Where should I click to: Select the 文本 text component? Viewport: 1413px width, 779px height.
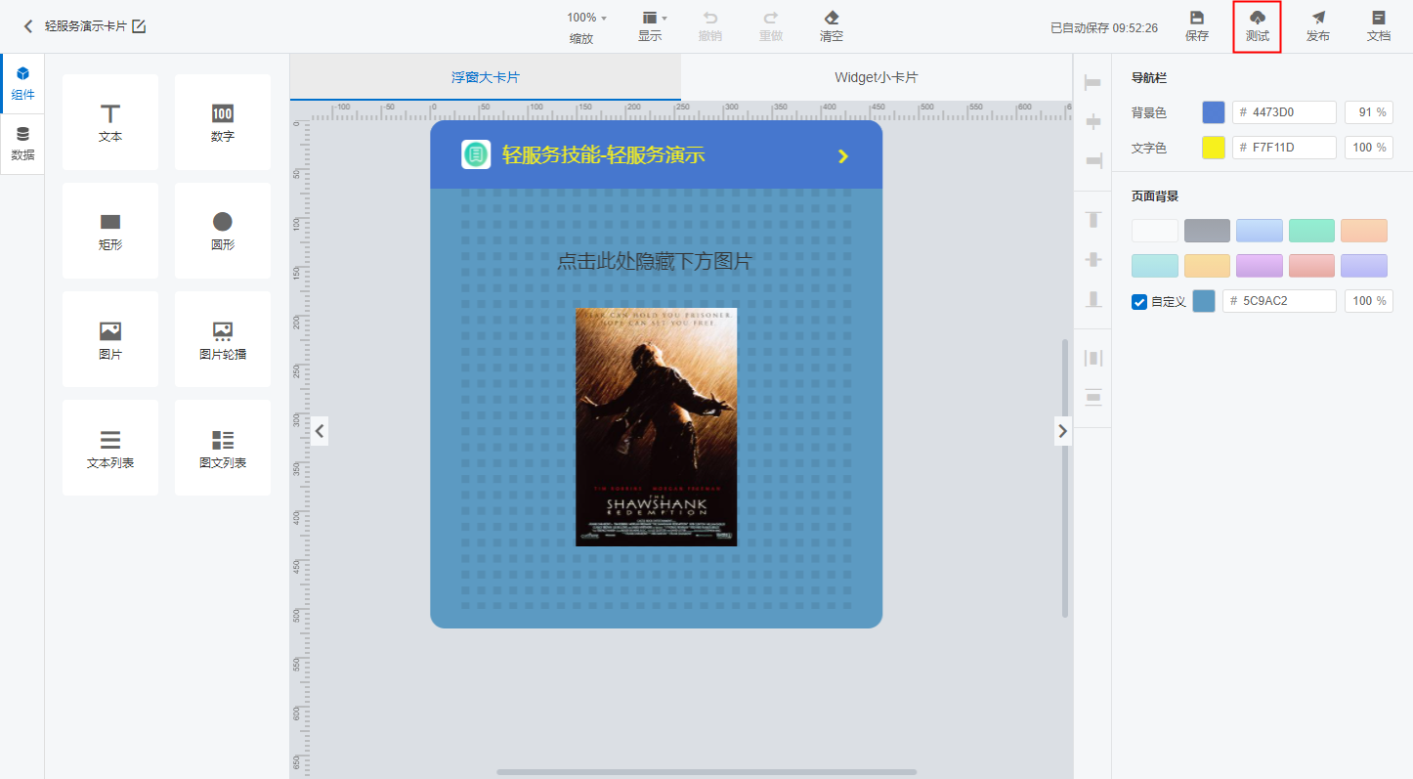tap(110, 122)
